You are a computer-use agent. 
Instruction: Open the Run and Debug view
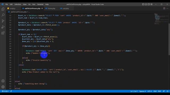[x=3, y=27]
